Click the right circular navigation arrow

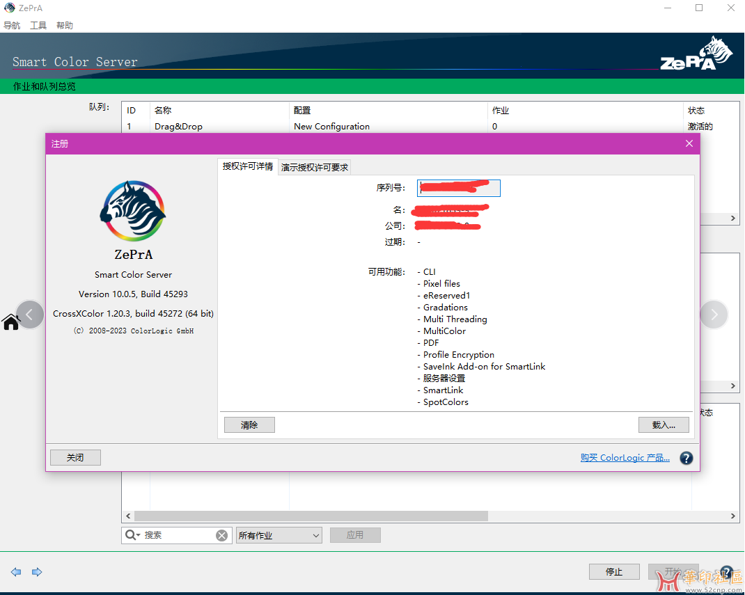coord(714,315)
